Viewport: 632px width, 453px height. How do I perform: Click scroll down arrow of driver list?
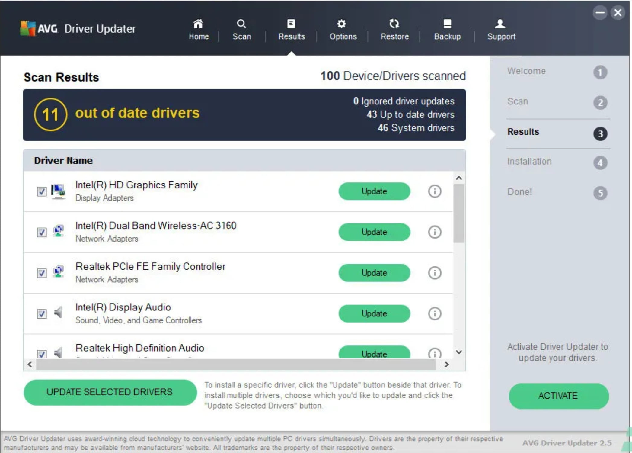coord(459,352)
